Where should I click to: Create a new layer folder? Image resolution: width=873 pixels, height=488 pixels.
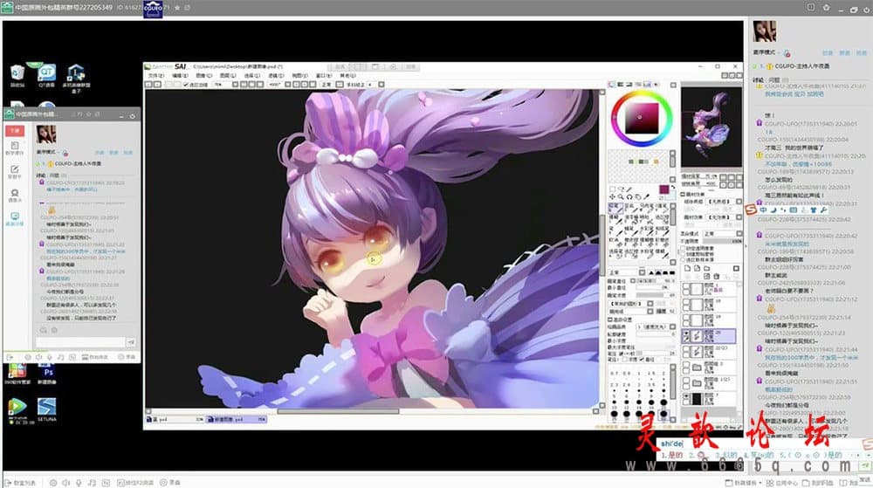[706, 268]
